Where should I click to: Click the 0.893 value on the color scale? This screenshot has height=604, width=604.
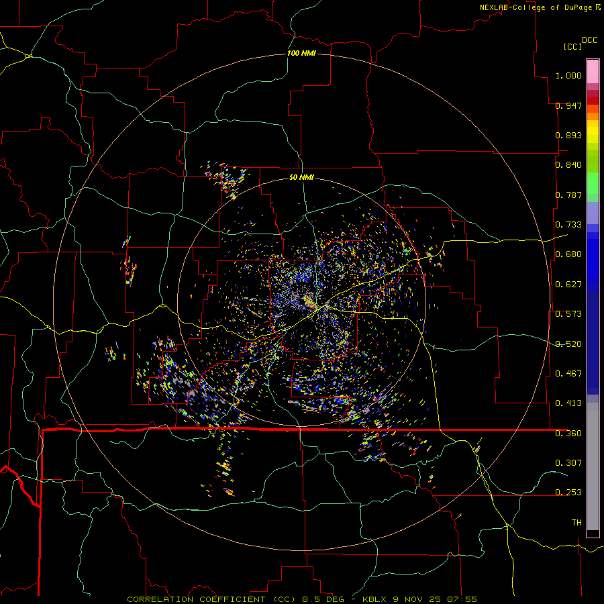pyautogui.click(x=568, y=135)
